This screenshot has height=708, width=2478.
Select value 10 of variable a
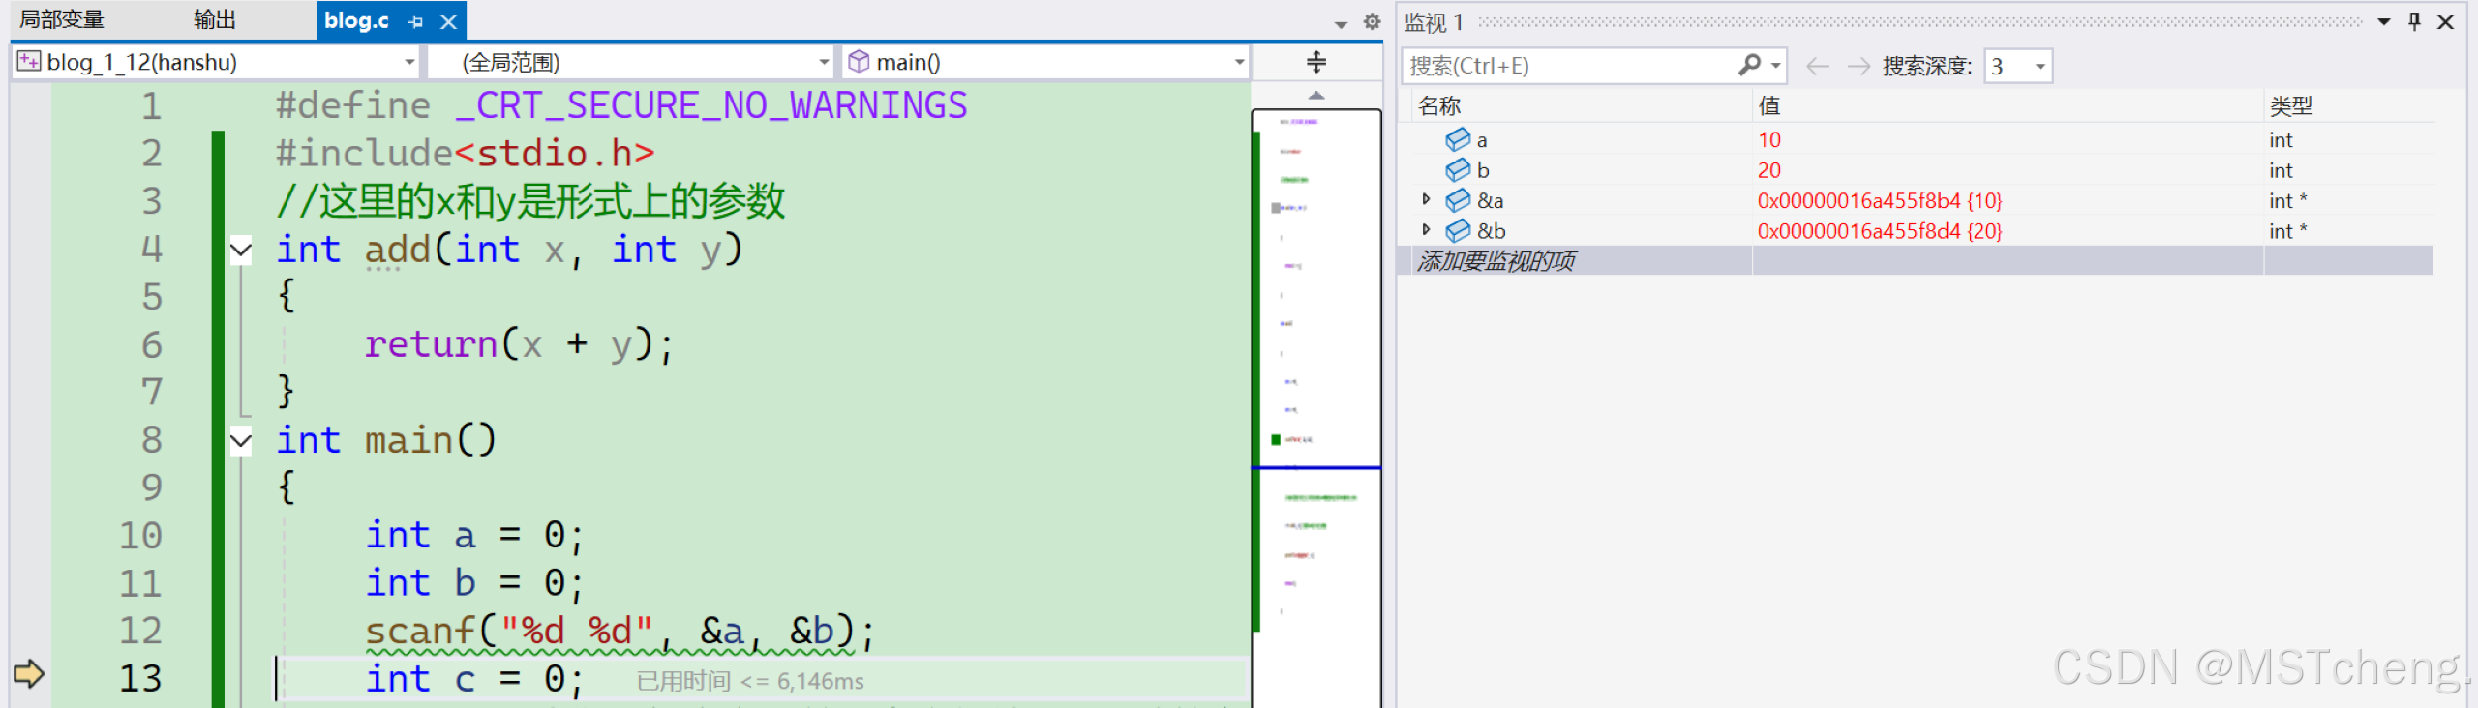tap(1769, 140)
